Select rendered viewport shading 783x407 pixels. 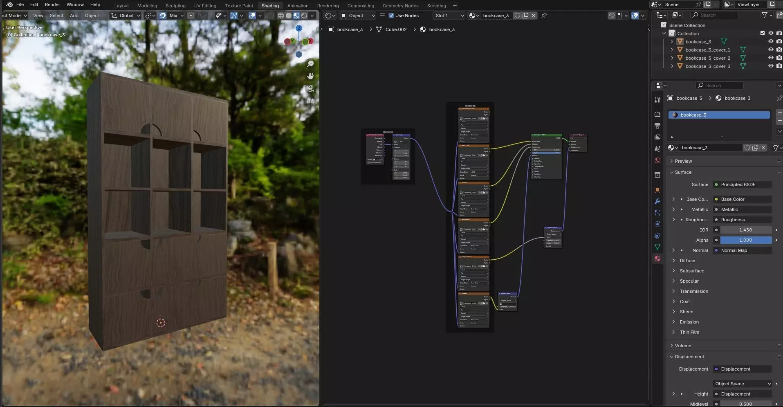304,16
